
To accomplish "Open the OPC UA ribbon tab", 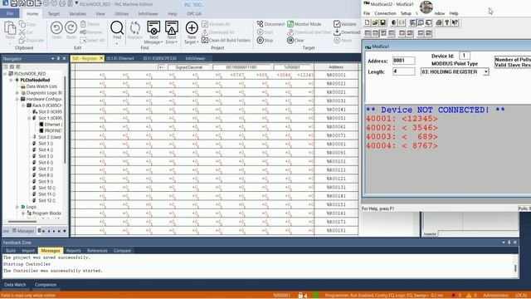I will point(194,14).
